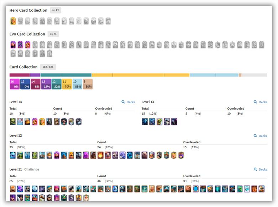
Task: Open Decks search for Level 13
Action: point(260,102)
